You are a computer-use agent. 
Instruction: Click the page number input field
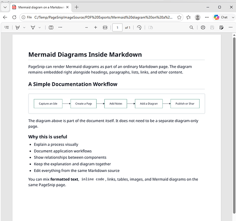pos(118,27)
